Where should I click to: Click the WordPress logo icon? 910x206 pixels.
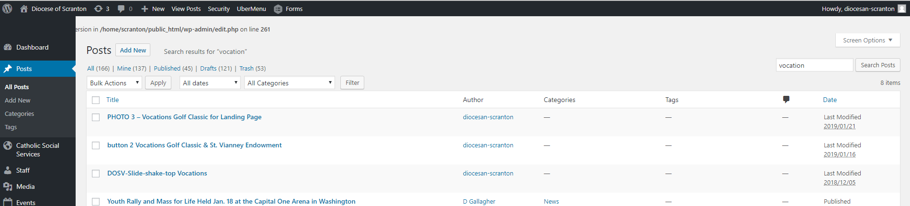pos(7,9)
